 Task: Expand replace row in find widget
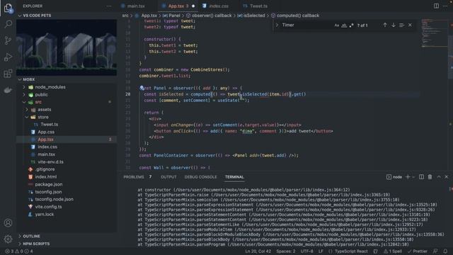[277, 25]
